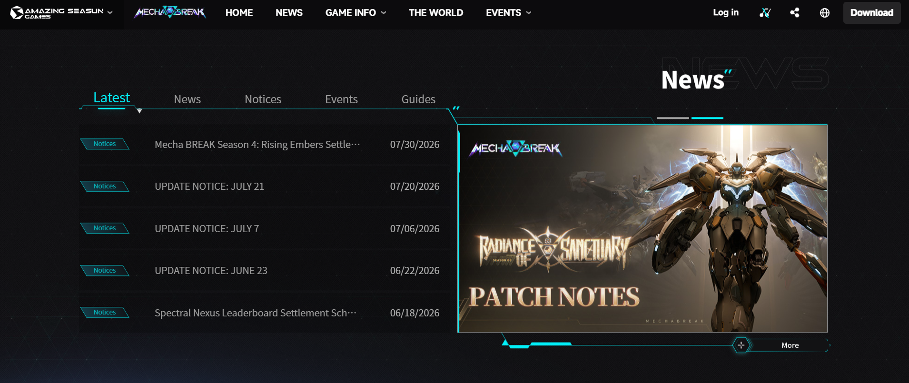Click the date 07/20/2026
Viewport: 909px width, 383px height.
coord(415,187)
